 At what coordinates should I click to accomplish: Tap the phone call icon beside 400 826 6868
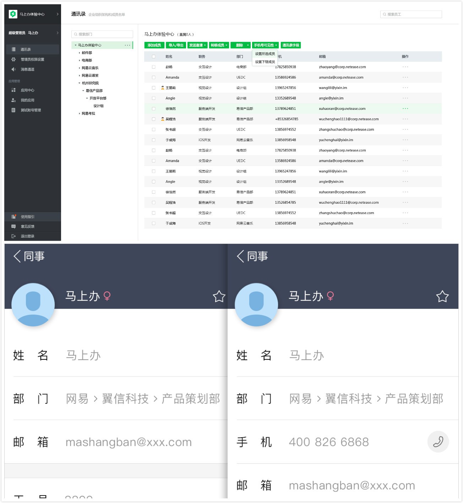pyautogui.click(x=438, y=442)
